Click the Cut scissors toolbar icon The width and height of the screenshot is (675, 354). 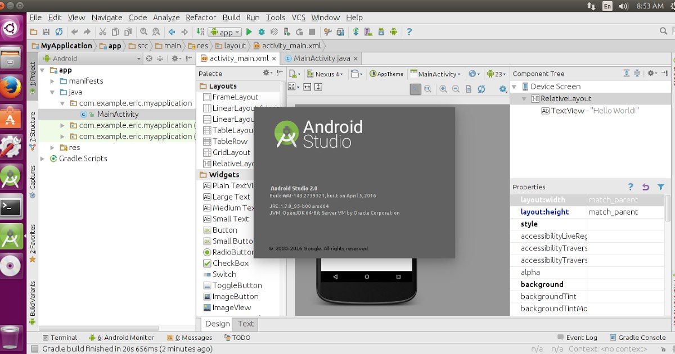click(102, 32)
